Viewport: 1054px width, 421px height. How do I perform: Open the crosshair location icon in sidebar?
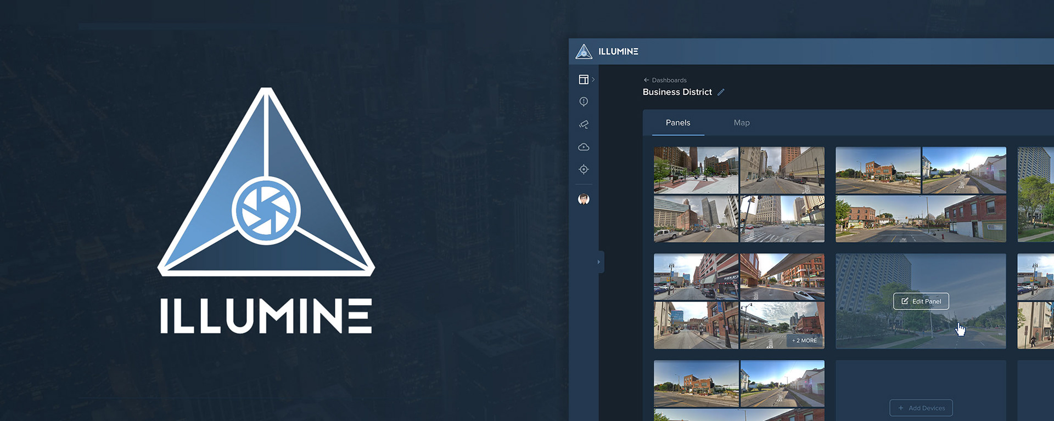tap(584, 169)
